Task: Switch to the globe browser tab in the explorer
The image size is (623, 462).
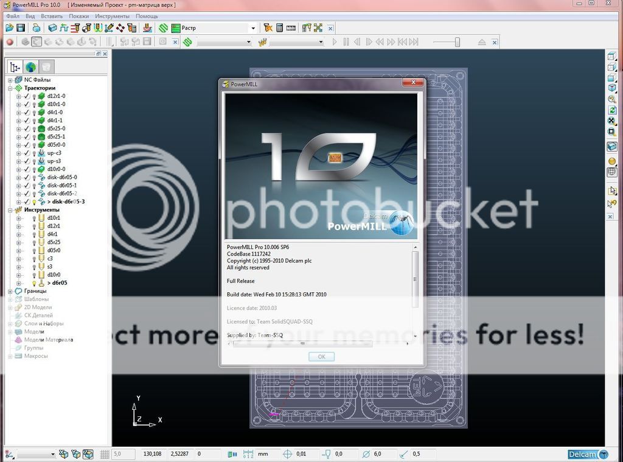Action: click(30, 67)
